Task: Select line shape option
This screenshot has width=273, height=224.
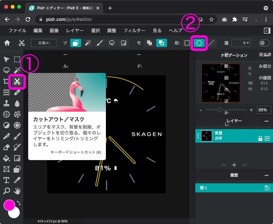Action: [x=211, y=43]
